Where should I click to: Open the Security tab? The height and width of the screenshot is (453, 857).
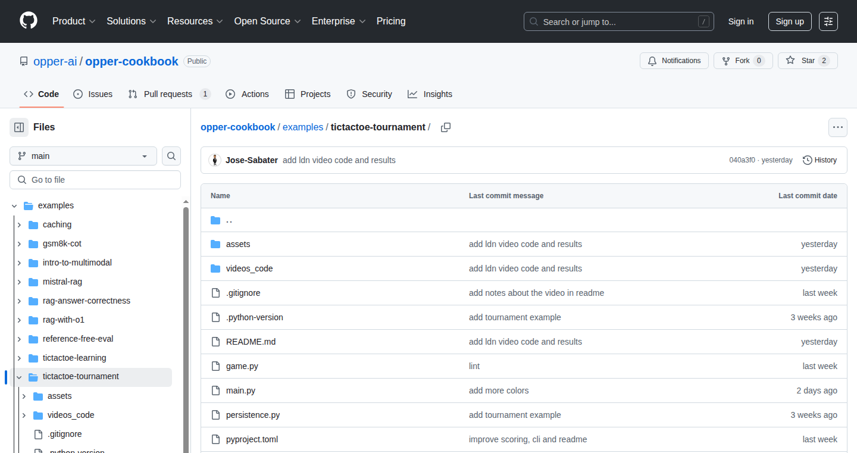coord(370,94)
